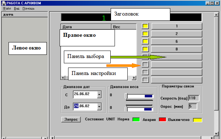Click the С date field 26.06.02
The height and width of the screenshot is (139, 221).
(x=85, y=94)
